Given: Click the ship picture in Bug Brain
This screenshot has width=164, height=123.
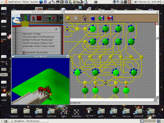Looking at the screenshot, I should [16, 20].
